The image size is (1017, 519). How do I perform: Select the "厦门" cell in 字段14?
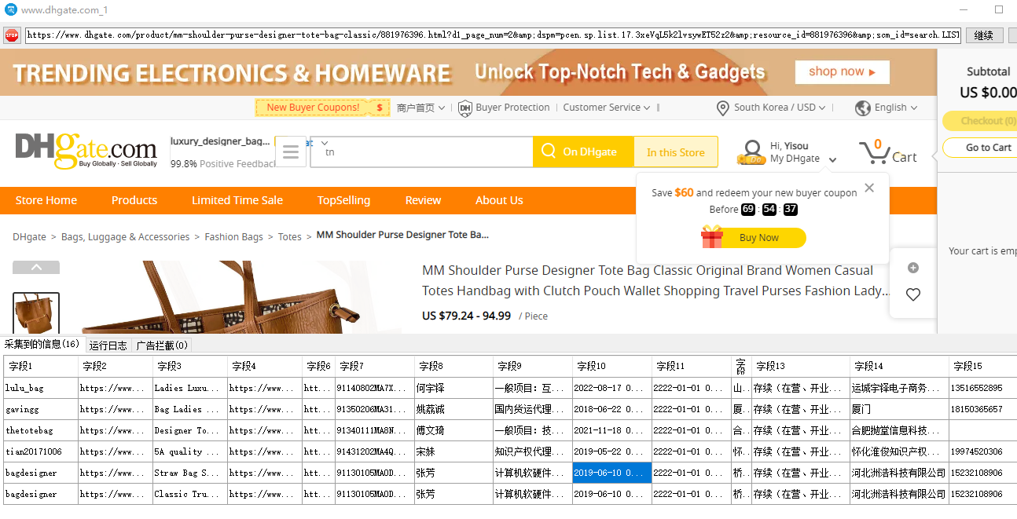coord(899,409)
